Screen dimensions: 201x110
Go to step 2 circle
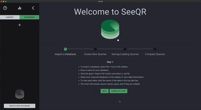pyautogui.click(x=95, y=49)
